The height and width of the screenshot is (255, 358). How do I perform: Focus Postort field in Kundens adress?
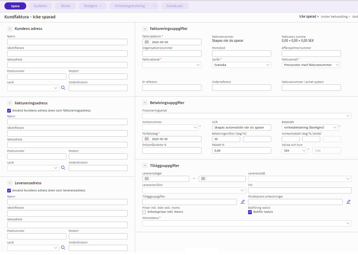(x=98, y=76)
